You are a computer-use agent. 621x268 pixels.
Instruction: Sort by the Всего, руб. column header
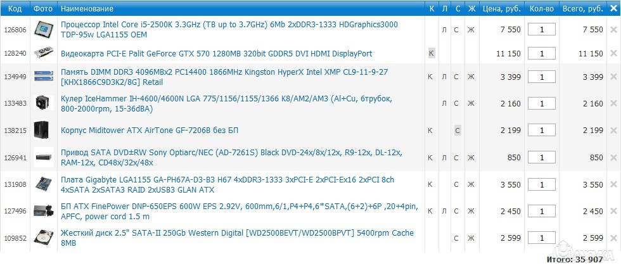point(583,8)
